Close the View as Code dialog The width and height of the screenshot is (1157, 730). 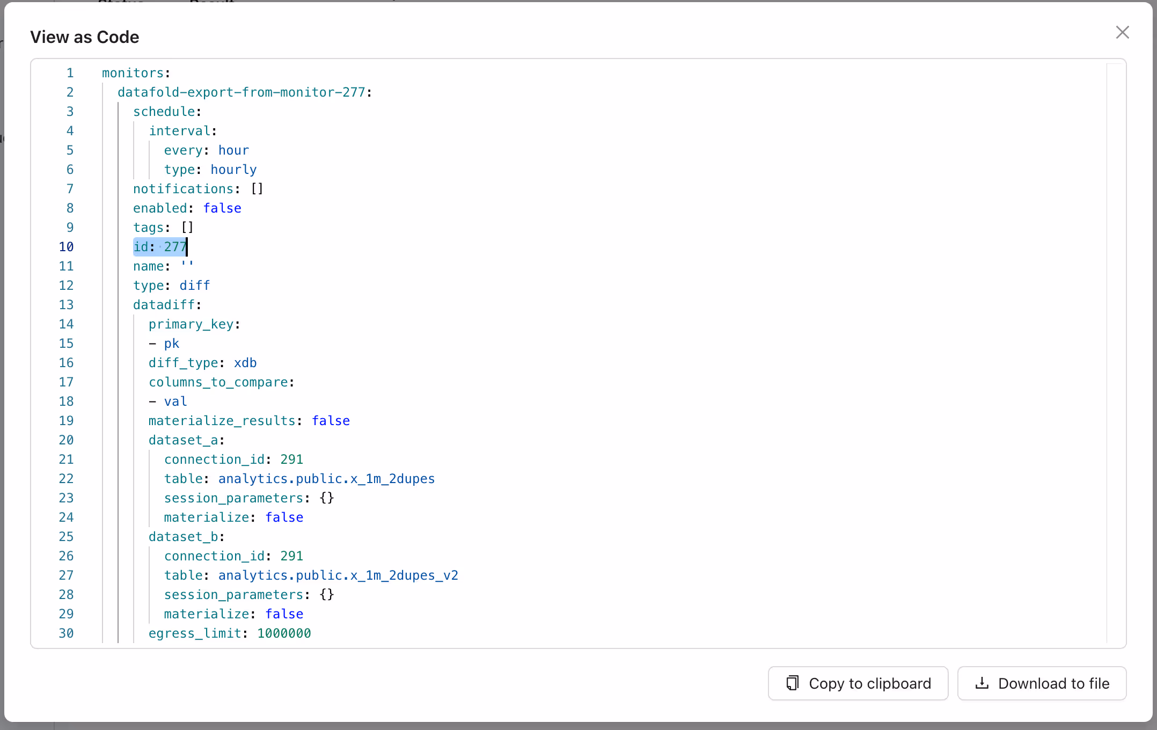pyautogui.click(x=1122, y=32)
